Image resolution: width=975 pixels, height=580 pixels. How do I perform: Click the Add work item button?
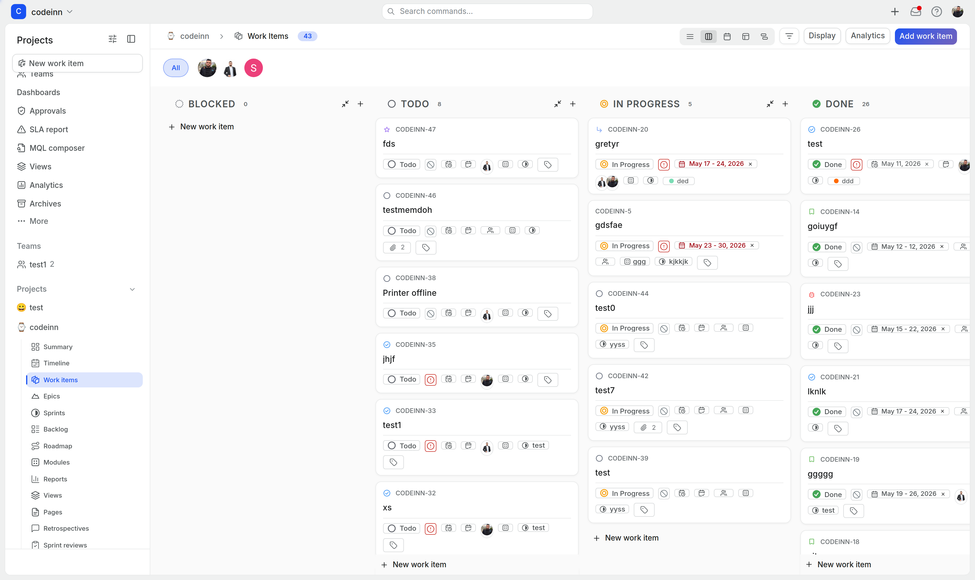(x=926, y=36)
